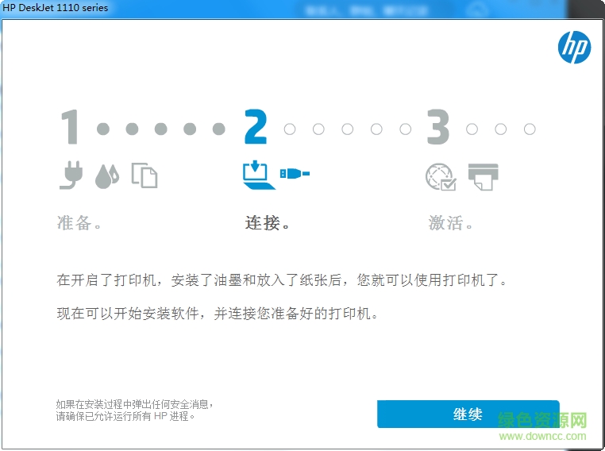Click the blue step number 2
The width and height of the screenshot is (605, 451).
256,127
